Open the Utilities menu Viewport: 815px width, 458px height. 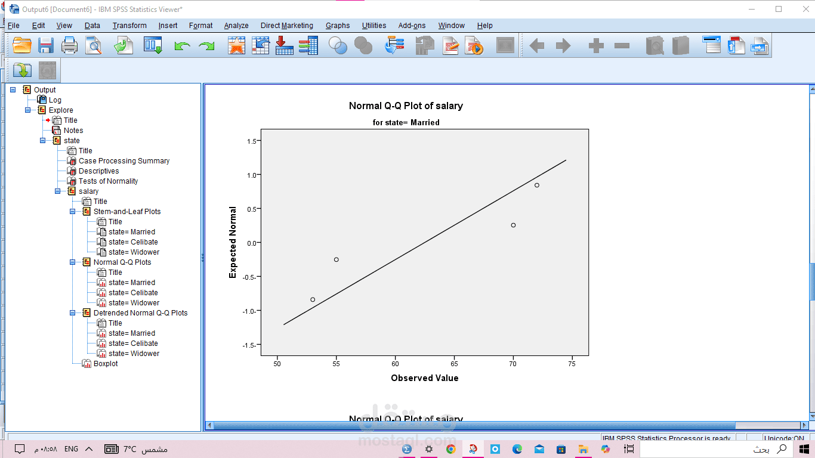point(374,26)
